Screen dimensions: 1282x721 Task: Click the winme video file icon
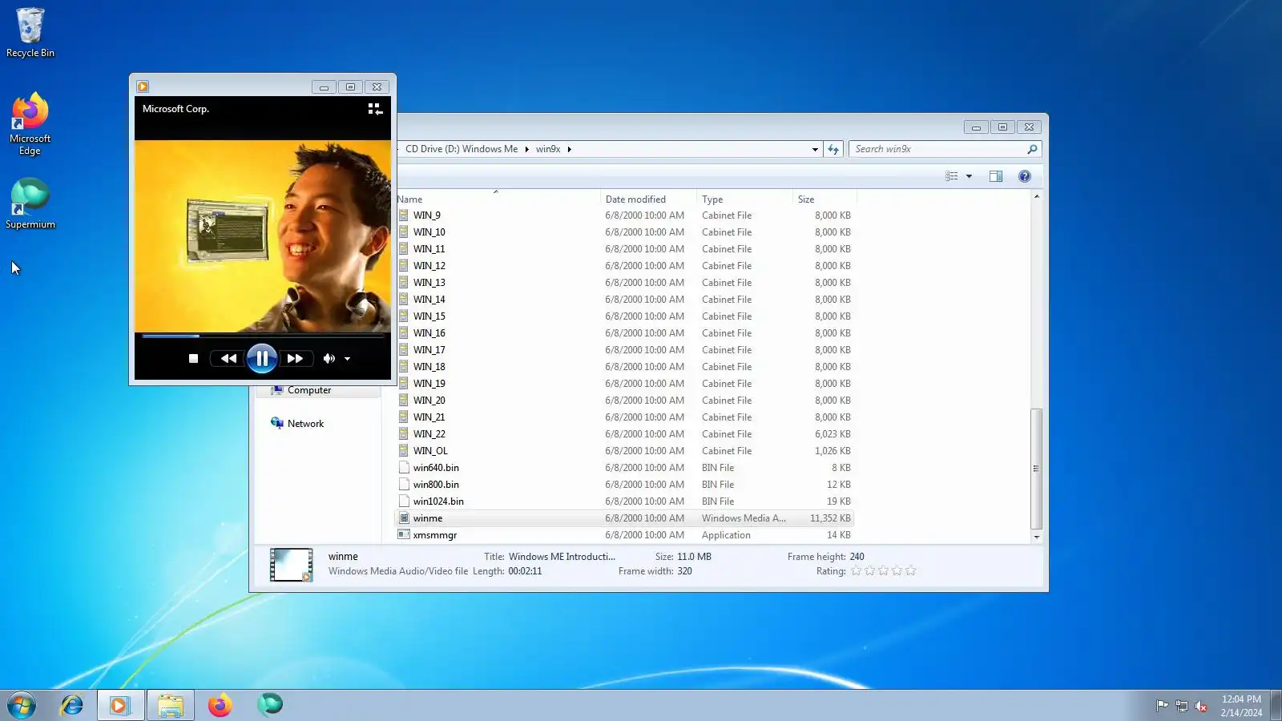click(404, 518)
